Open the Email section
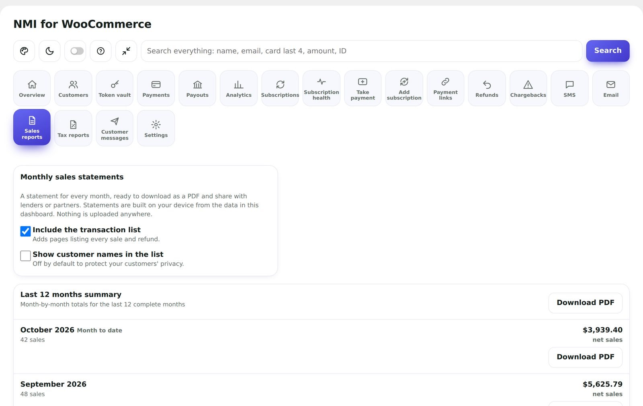The height and width of the screenshot is (406, 643). [611, 88]
